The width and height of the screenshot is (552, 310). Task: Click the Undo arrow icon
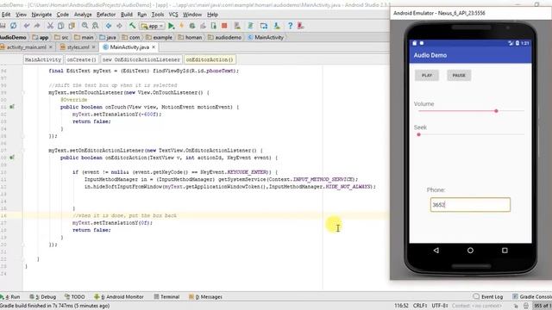coord(27,26)
